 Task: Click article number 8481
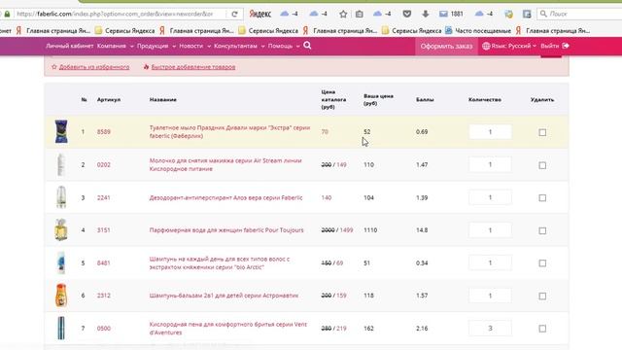pos(104,263)
